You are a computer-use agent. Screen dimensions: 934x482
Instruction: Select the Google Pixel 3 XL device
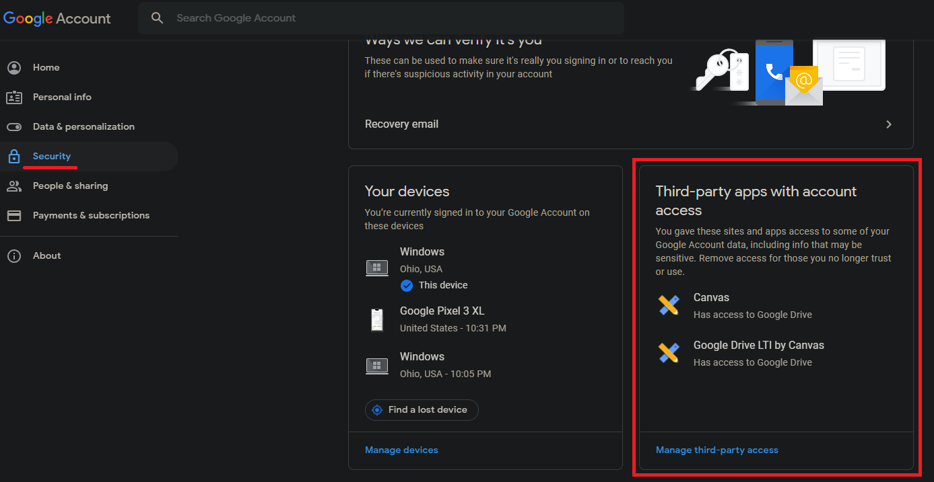485,319
